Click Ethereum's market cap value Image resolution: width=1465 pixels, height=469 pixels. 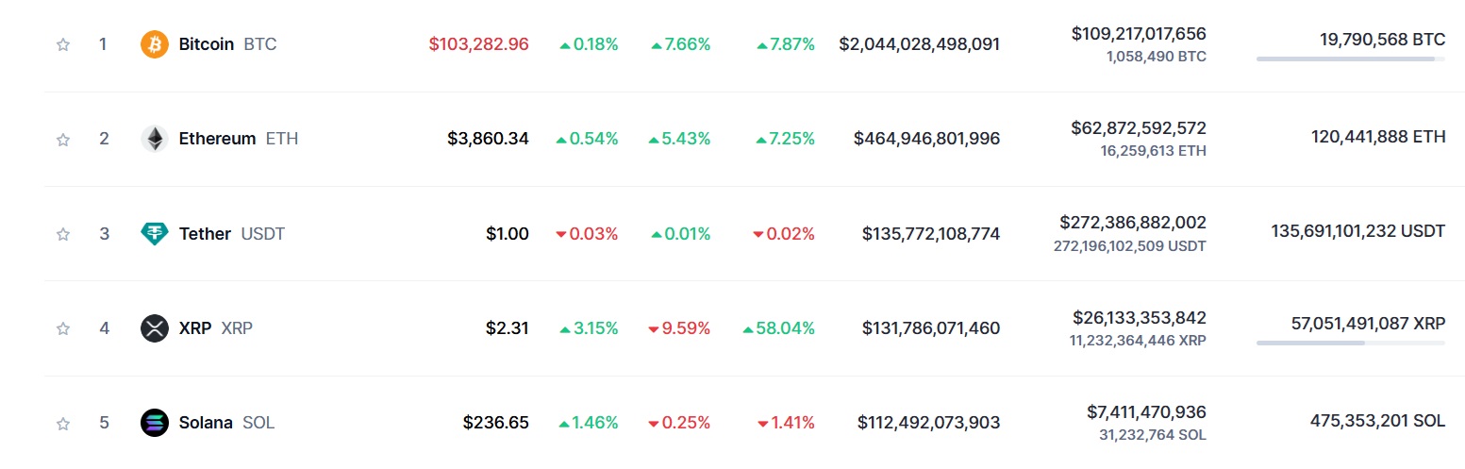click(x=926, y=139)
